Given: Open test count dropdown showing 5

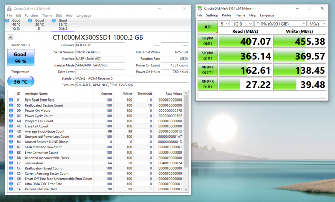Looking at the screenshot, I should click(224, 24).
